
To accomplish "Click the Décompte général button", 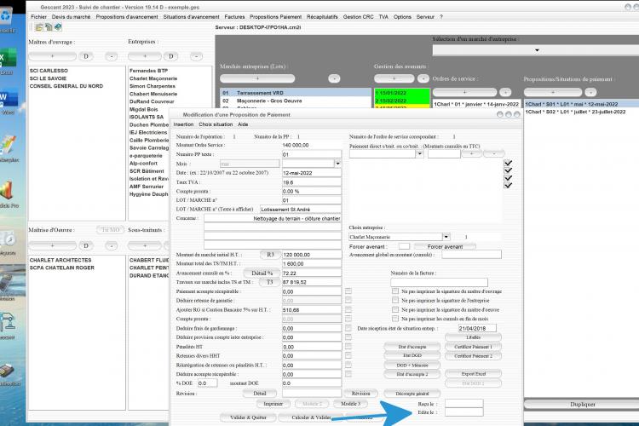I will [x=412, y=394].
